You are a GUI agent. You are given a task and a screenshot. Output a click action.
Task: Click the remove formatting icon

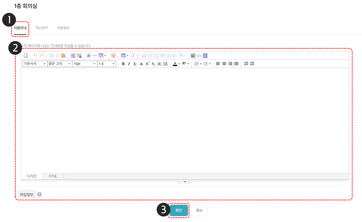(x=159, y=64)
